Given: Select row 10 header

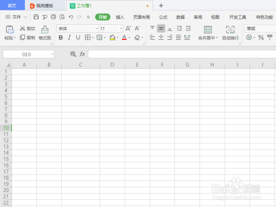Looking at the screenshot, I should click(6, 128).
